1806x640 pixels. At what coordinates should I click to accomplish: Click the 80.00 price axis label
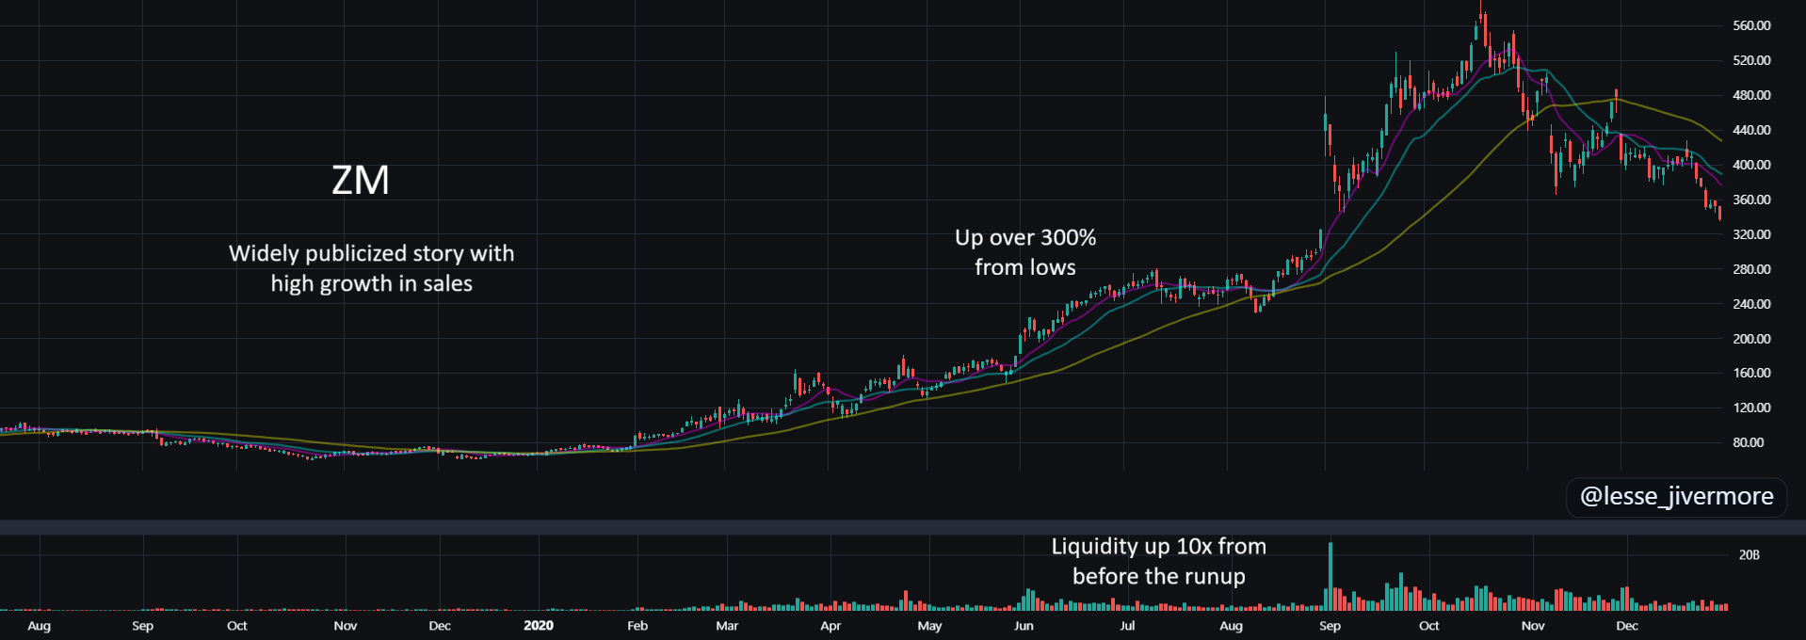click(x=1749, y=442)
